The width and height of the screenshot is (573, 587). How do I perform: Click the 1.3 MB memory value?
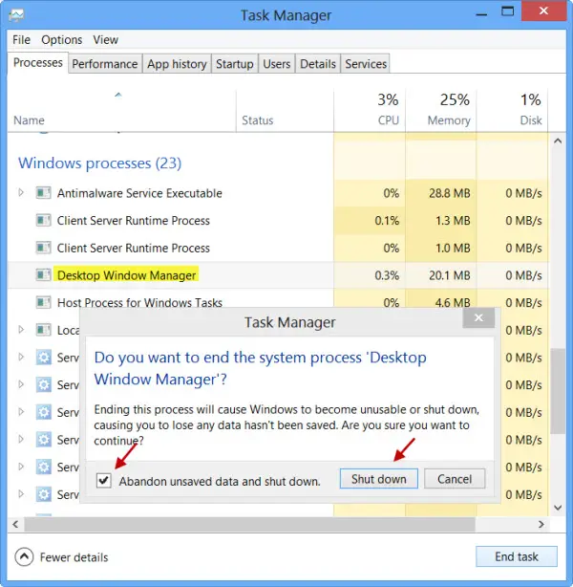pyautogui.click(x=453, y=221)
